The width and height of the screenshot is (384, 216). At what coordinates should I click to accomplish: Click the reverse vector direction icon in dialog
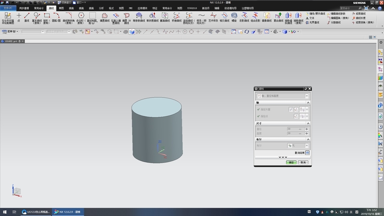coord(290,109)
